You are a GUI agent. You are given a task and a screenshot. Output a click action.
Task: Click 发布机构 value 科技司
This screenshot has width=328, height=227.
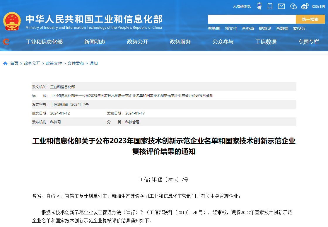pyautogui.click(x=55, y=122)
